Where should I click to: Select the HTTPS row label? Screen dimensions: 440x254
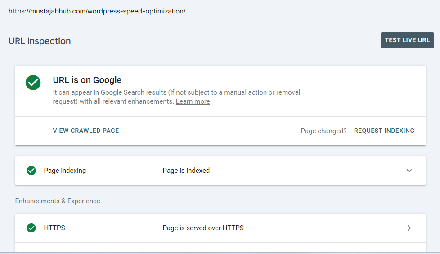pos(54,228)
